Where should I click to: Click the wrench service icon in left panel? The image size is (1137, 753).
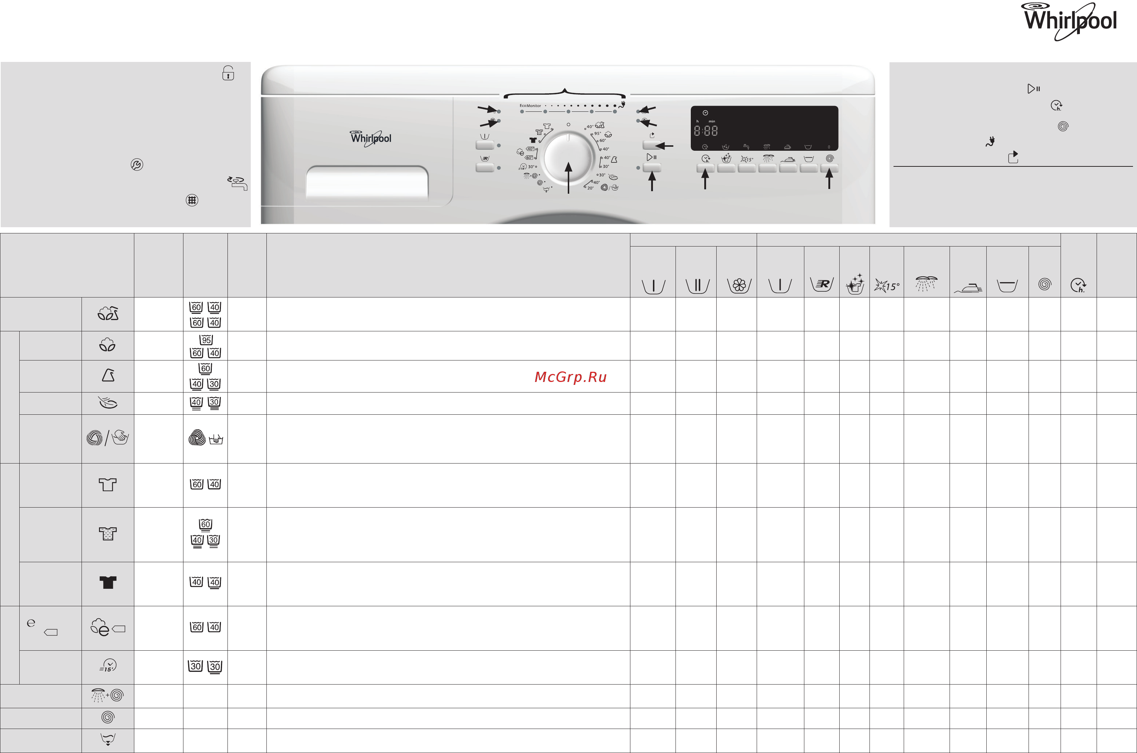[137, 165]
